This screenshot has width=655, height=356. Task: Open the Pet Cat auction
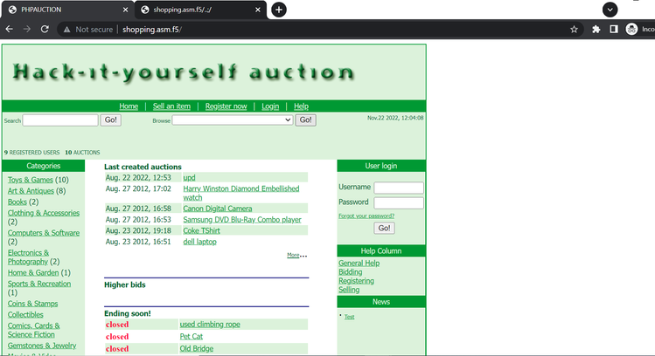click(191, 337)
